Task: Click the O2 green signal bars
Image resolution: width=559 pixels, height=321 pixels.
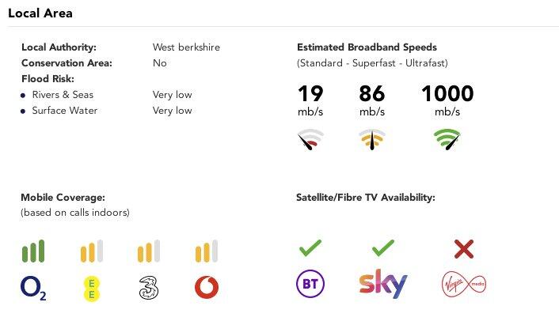Action: tap(34, 251)
